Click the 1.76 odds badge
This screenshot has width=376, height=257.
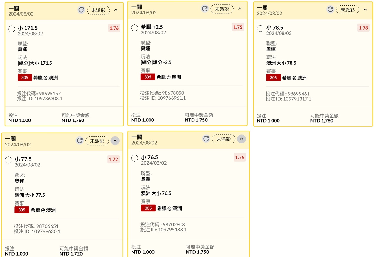114,28
